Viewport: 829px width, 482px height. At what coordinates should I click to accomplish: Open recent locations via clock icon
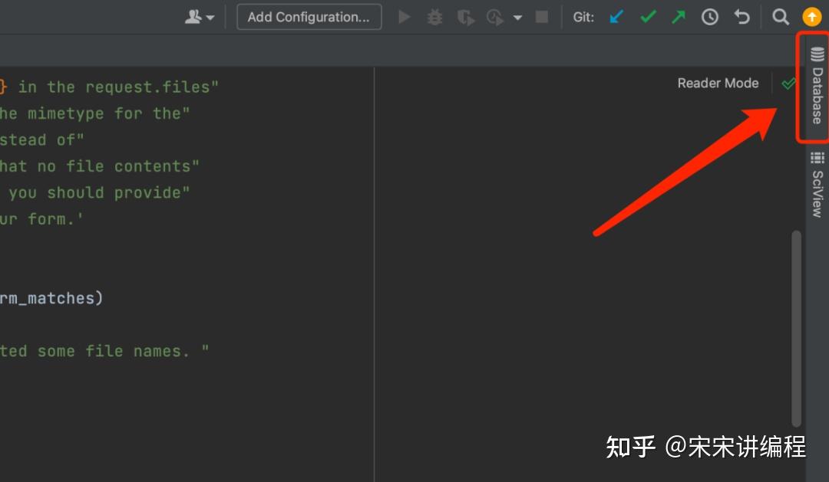pyautogui.click(x=710, y=16)
